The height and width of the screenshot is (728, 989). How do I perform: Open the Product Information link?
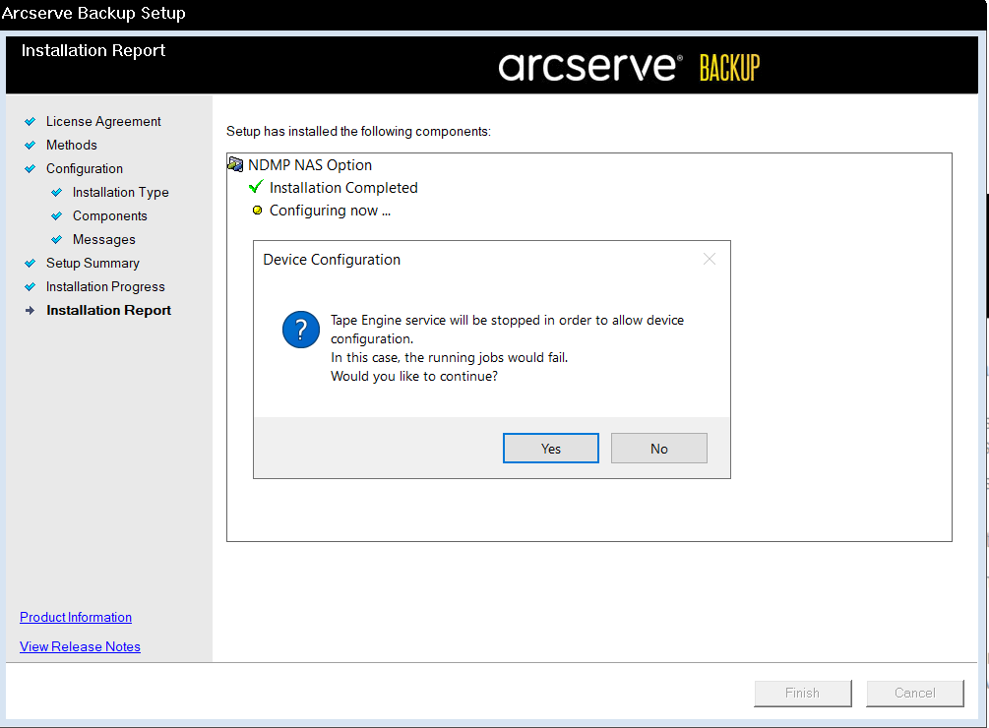(75, 617)
